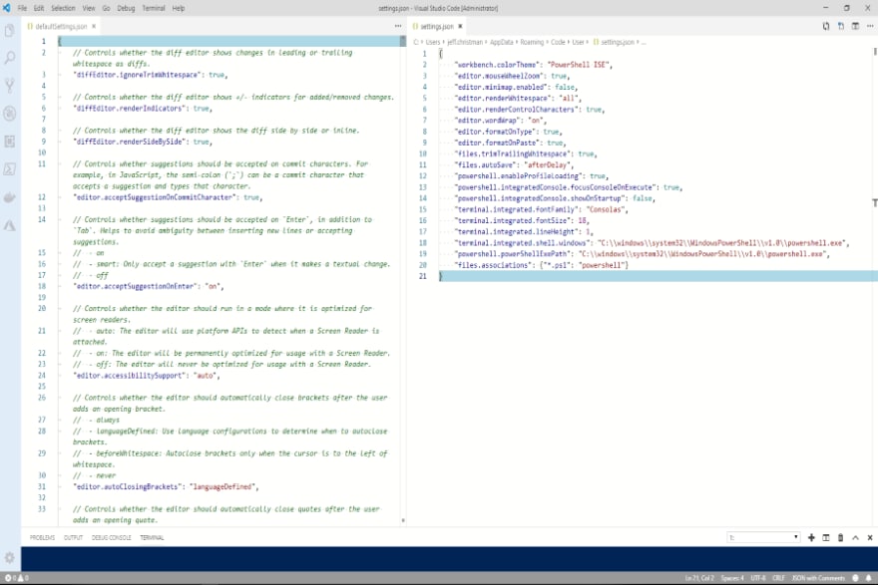878x585 pixels.
Task: Open the Go menu
Action: coord(106,8)
